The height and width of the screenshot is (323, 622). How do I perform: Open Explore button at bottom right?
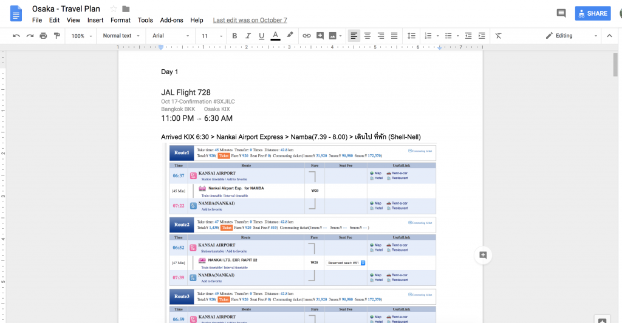pos(602,319)
